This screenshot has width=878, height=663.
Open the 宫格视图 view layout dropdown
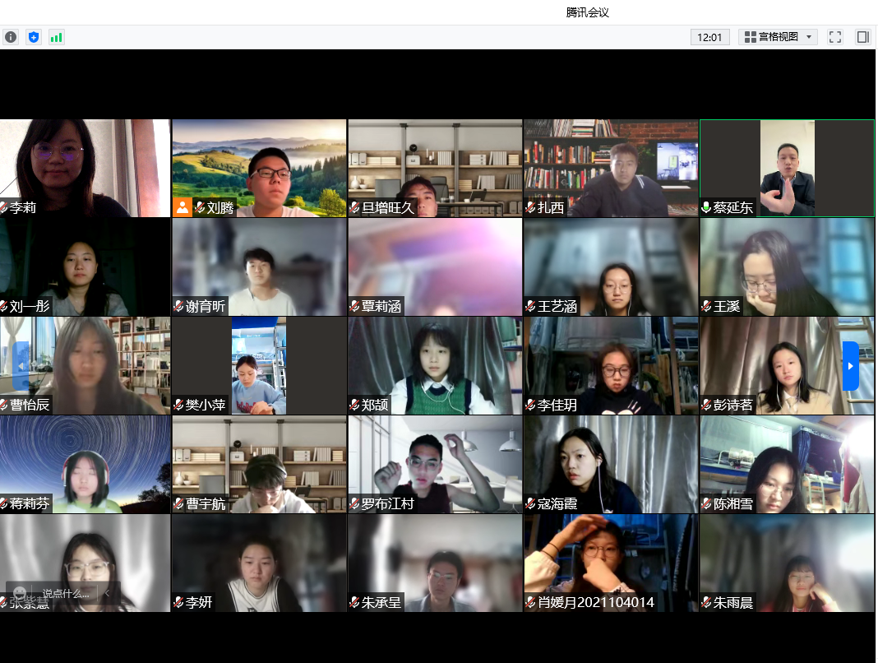pyautogui.click(x=778, y=37)
